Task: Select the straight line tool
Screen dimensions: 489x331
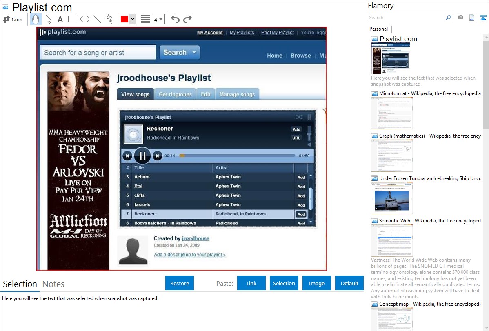Action: [x=97, y=19]
